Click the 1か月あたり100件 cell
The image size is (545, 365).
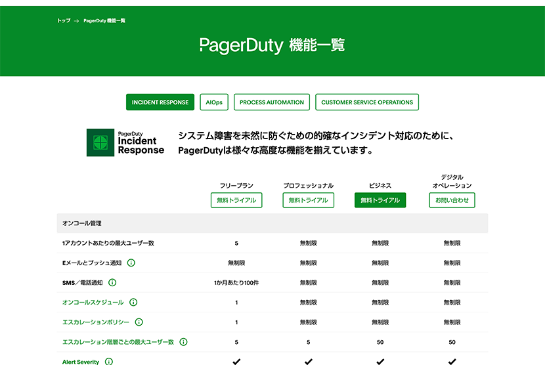(236, 283)
